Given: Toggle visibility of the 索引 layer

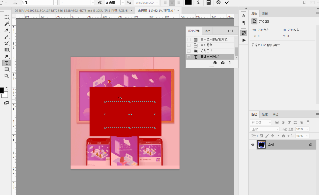Looking at the screenshot, I should pyautogui.click(x=253, y=145).
